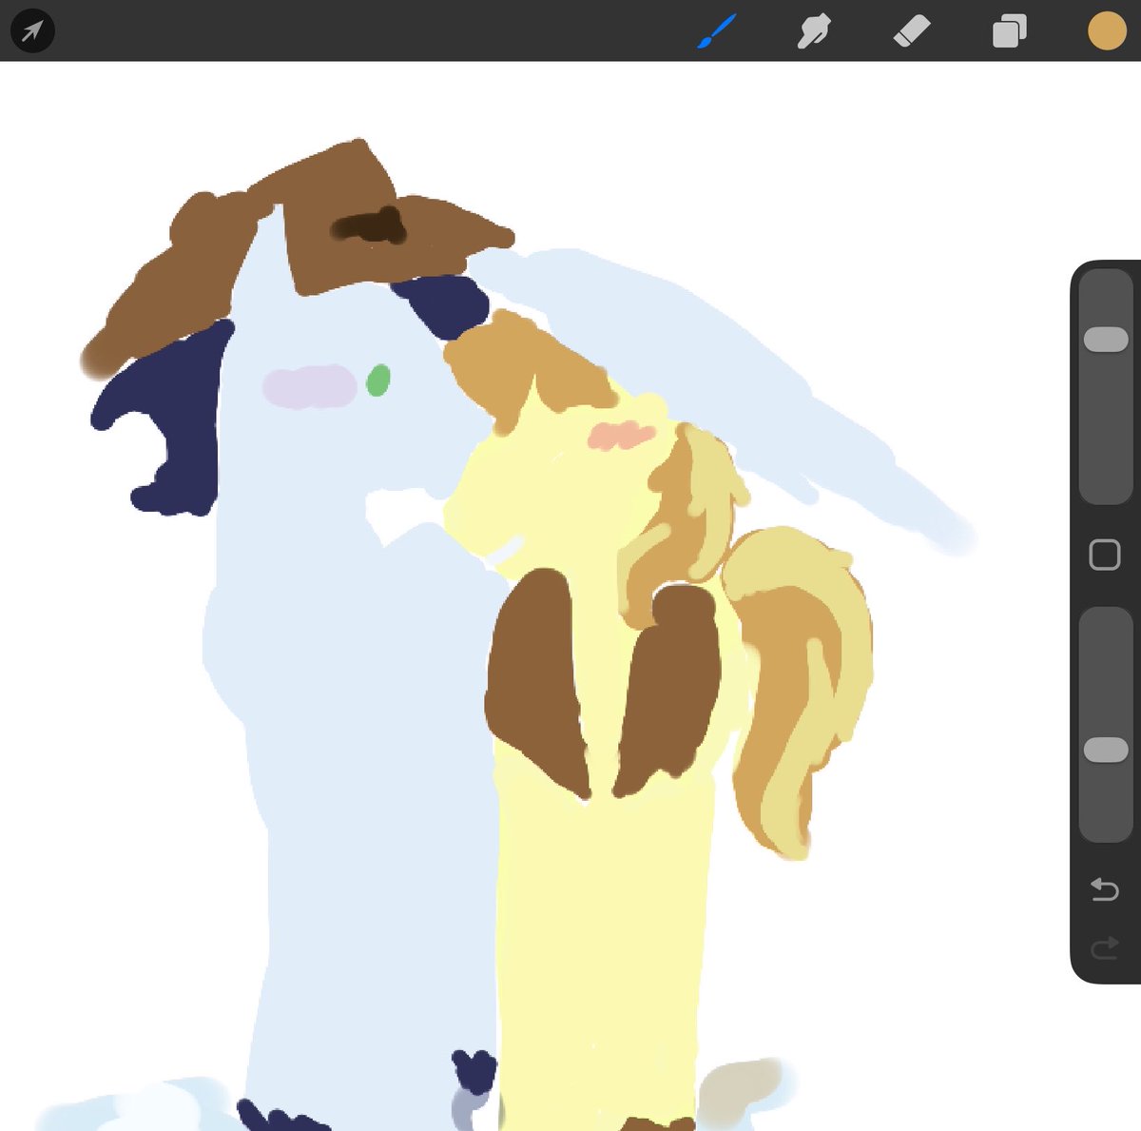Select the Smudge tool
Screen dimensions: 1141x1131
coord(814,31)
